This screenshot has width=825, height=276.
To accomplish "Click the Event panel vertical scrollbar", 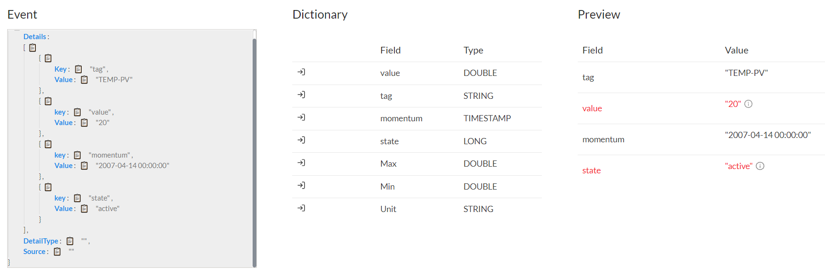I will click(x=254, y=153).
